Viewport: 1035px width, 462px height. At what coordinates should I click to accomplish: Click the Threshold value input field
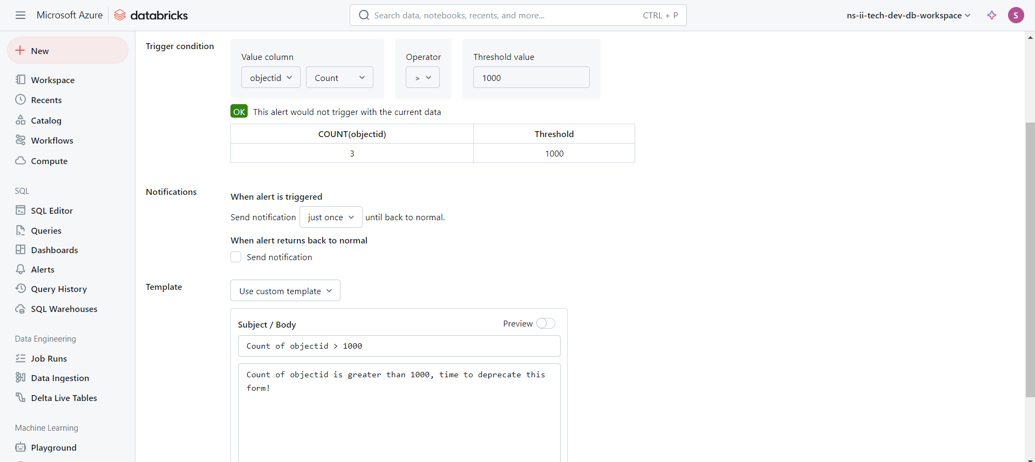[x=531, y=77]
